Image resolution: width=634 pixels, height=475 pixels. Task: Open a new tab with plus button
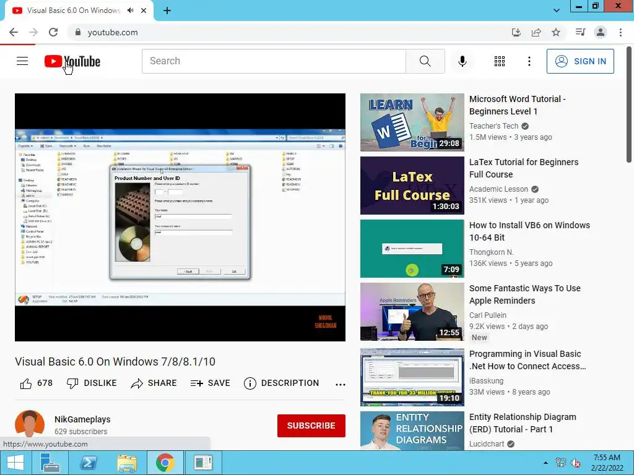(x=167, y=11)
